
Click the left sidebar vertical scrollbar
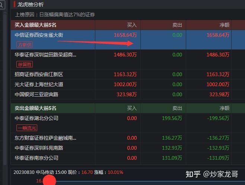pyautogui.click(x=5, y=89)
